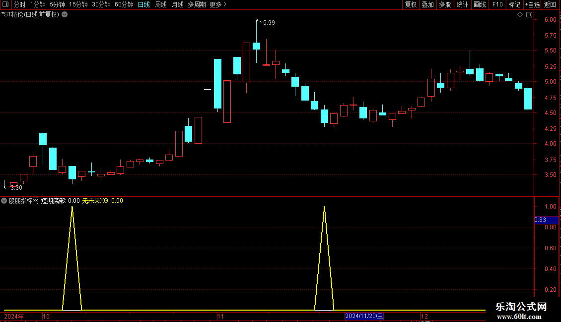Open the 多股 multi-stock view
This screenshot has width=561, height=322.
pyautogui.click(x=445, y=4)
